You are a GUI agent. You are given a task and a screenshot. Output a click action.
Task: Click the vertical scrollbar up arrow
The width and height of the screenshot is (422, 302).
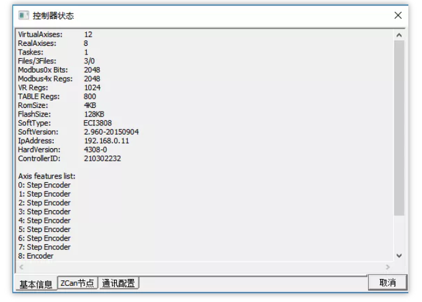(399, 35)
